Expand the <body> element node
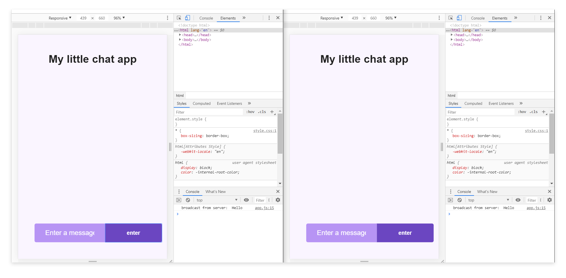Screen dimensions: 566x278 coord(181,40)
